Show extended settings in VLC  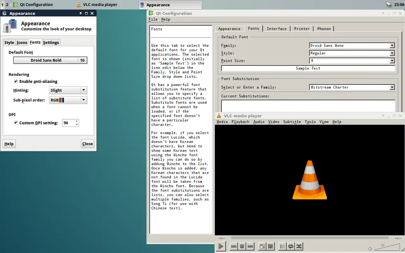pos(271,246)
